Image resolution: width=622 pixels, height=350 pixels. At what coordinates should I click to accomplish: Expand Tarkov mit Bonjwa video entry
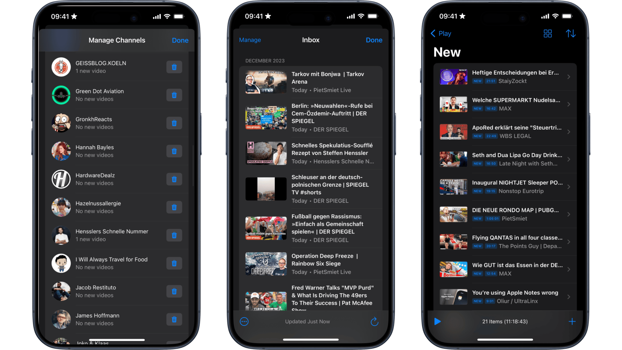point(311,81)
